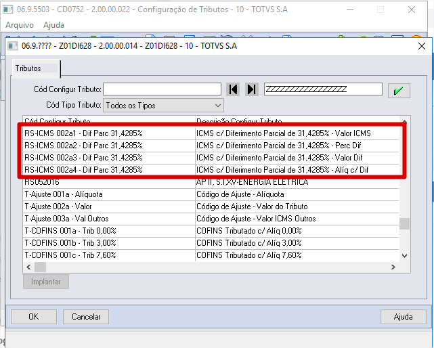This screenshot has width=434, height=348.
Task: Click description ending '- Perc Dif'
Action: (x=279, y=146)
